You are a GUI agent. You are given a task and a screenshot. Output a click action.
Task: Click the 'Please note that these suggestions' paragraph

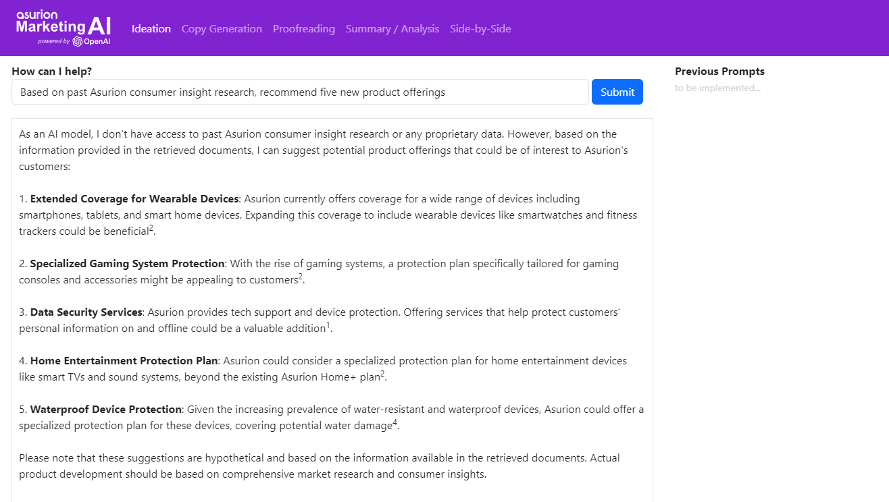pos(320,466)
